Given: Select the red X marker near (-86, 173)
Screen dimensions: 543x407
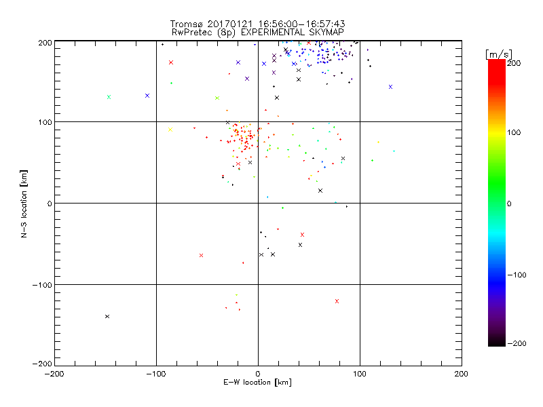Looking at the screenshot, I should [171, 62].
